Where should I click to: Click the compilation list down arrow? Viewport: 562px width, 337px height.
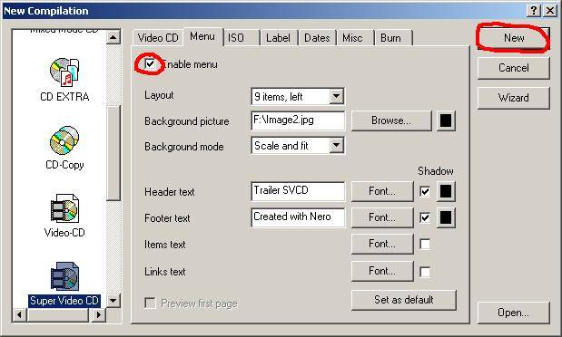[113, 300]
